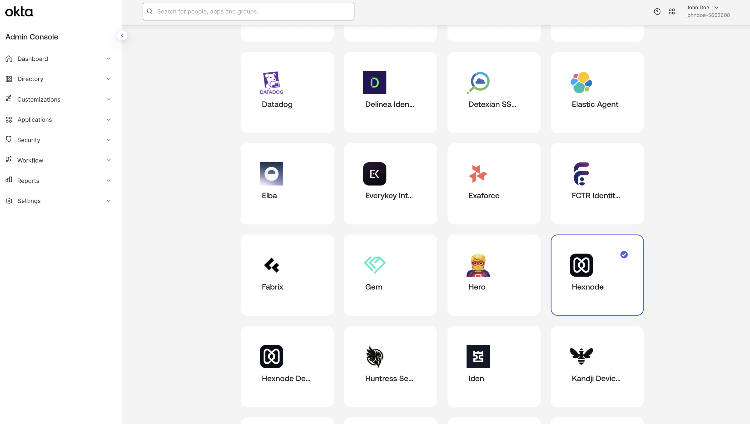Click the Applications grid icon in sidebar

tap(9, 120)
